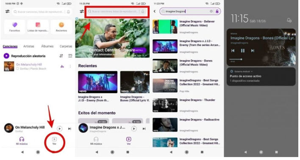Open Best Songs Collection 2022 Pop Hits result
This screenshot has width=300, height=160.
187,86
